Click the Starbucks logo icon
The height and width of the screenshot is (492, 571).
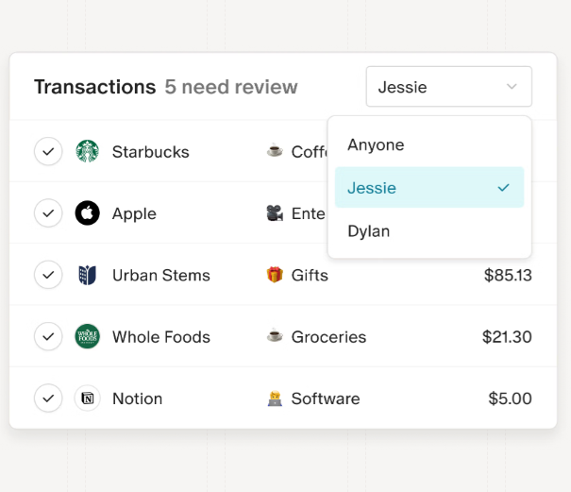(x=87, y=151)
